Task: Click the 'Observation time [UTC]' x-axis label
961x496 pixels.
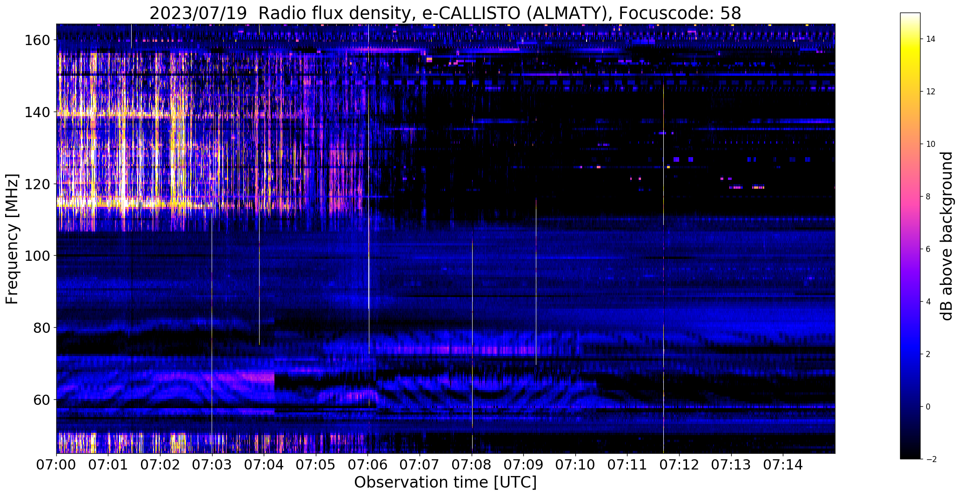Action: (445, 482)
